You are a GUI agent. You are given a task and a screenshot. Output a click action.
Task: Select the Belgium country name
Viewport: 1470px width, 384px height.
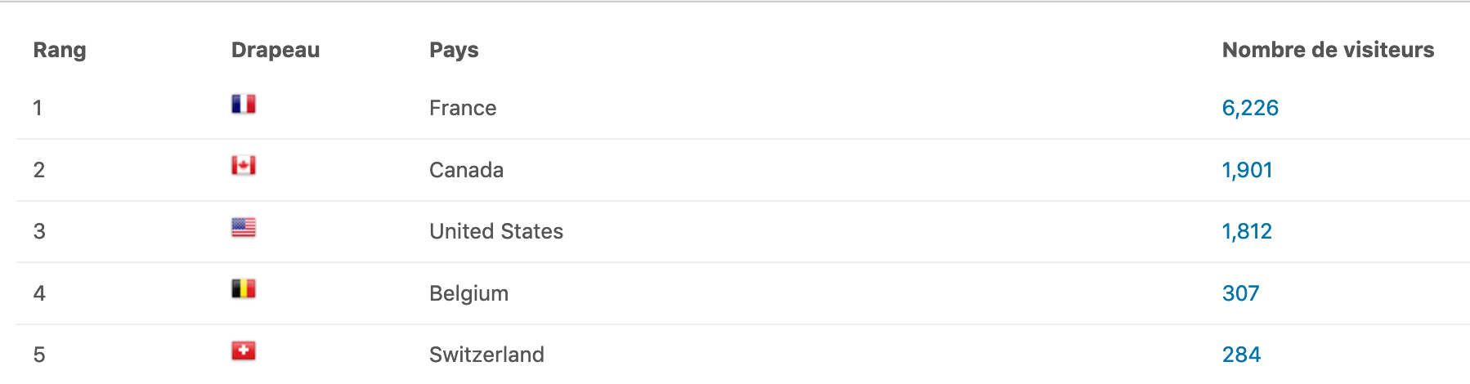click(x=468, y=293)
